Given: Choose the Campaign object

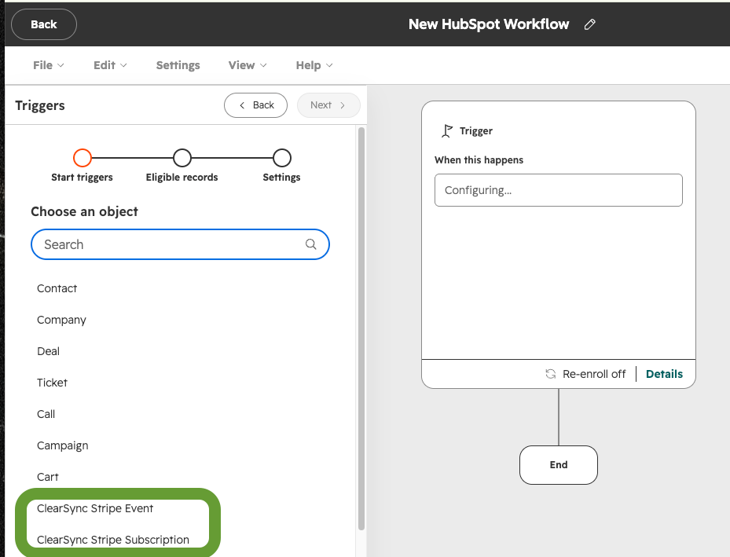Looking at the screenshot, I should coord(62,445).
